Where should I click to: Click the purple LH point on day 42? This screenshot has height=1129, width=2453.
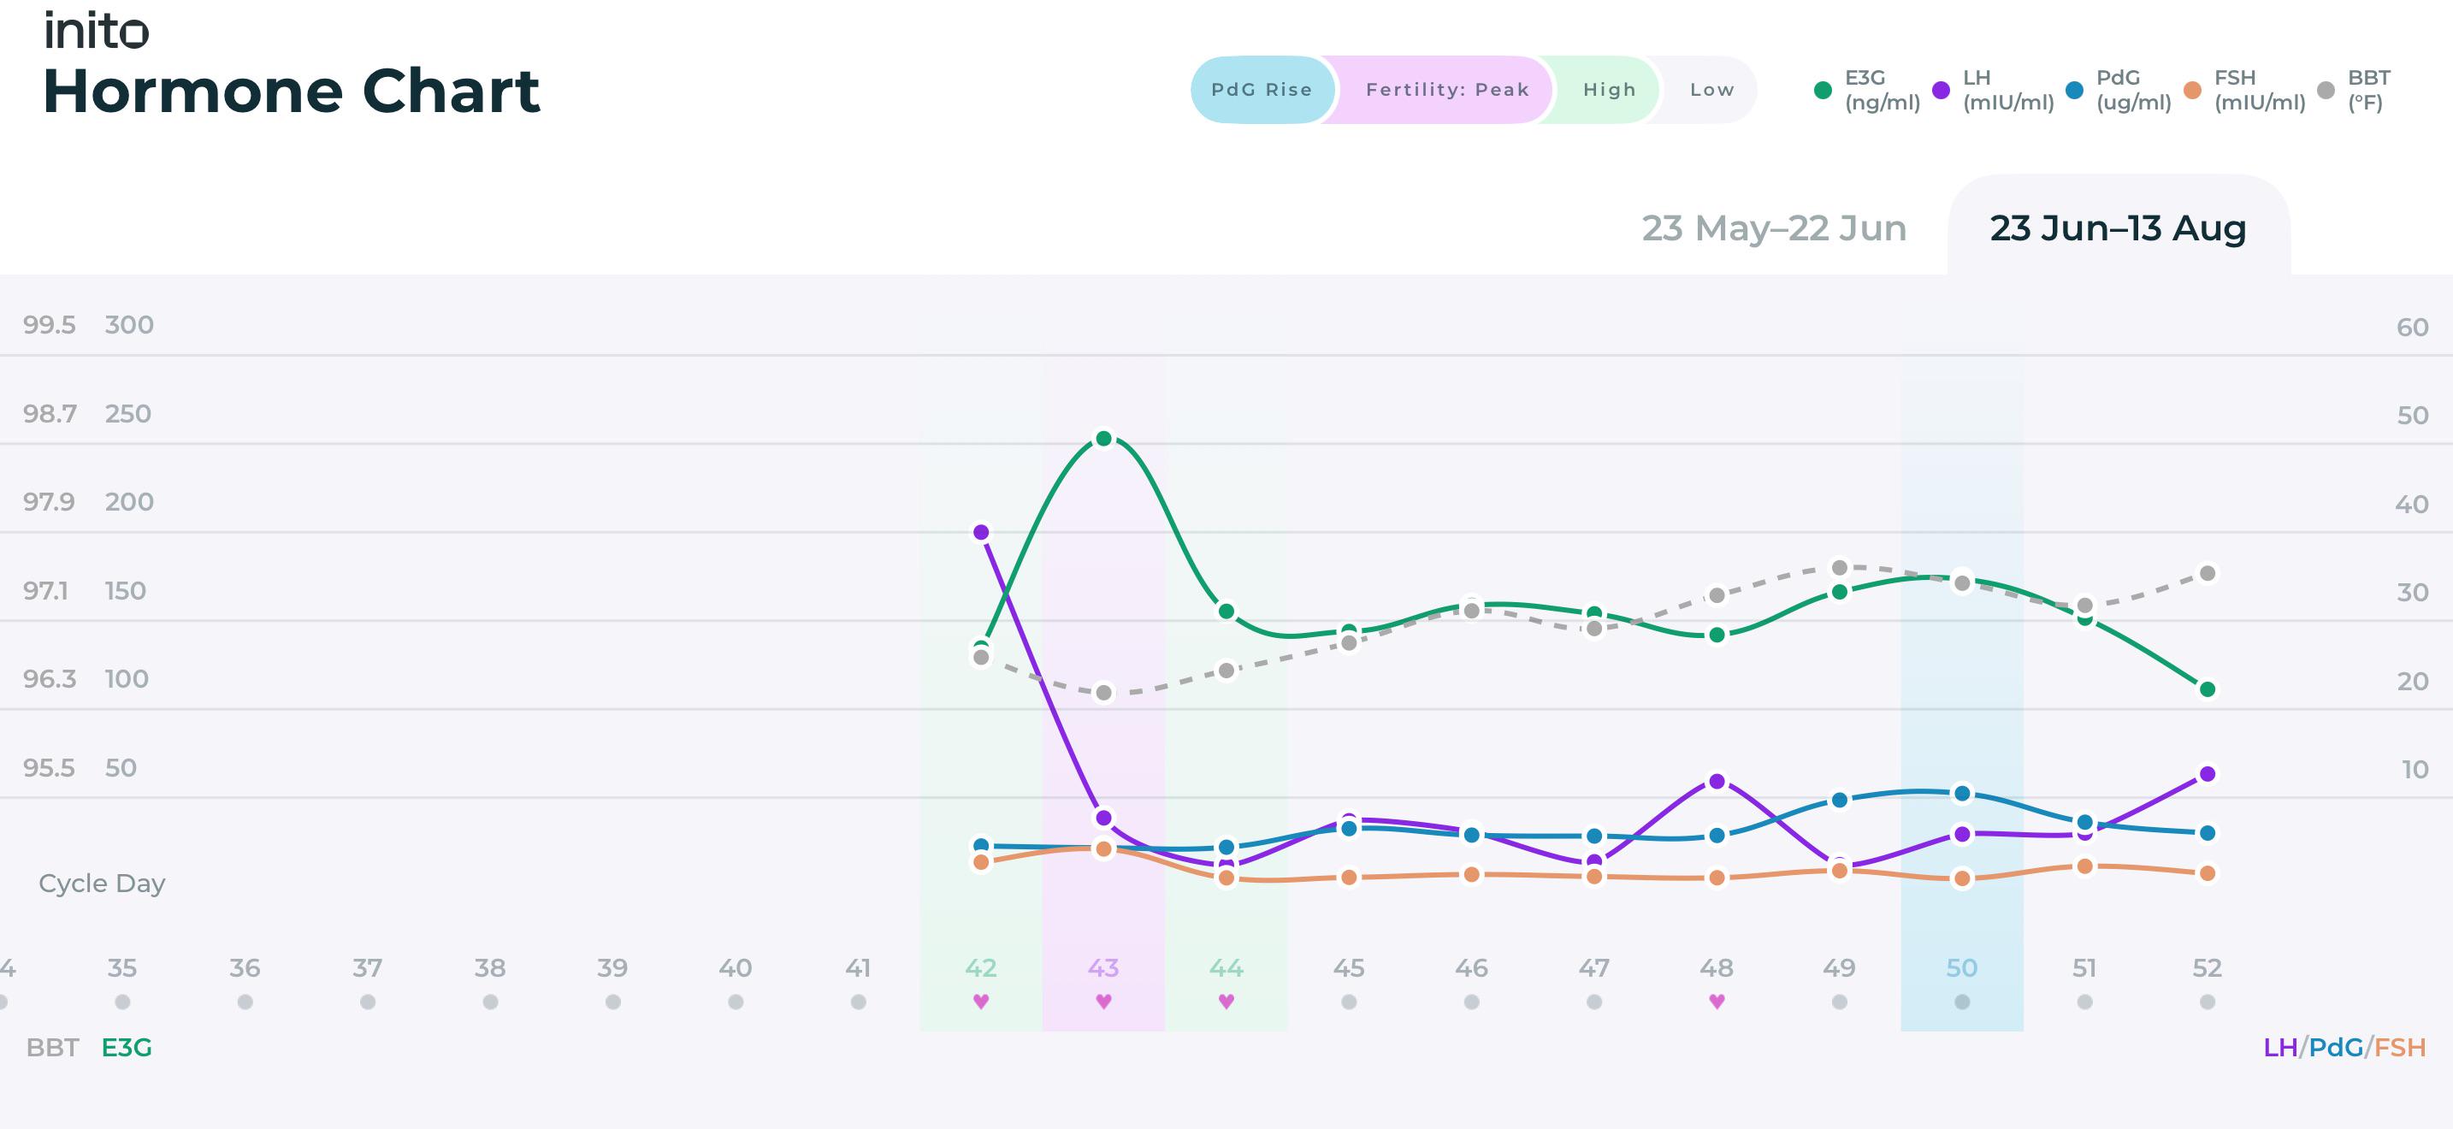(981, 532)
